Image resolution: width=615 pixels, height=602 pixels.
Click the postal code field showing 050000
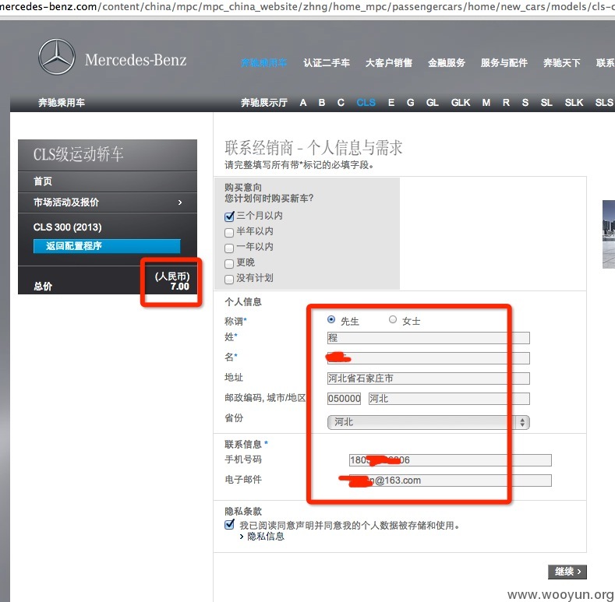click(344, 399)
